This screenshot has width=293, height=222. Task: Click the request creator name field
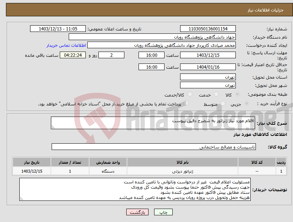tap(162, 45)
